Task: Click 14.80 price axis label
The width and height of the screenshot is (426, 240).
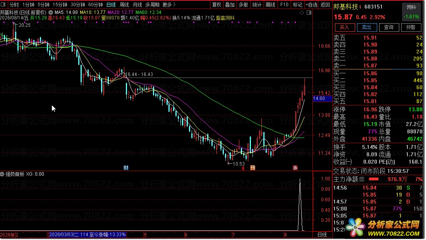Action: [322, 98]
